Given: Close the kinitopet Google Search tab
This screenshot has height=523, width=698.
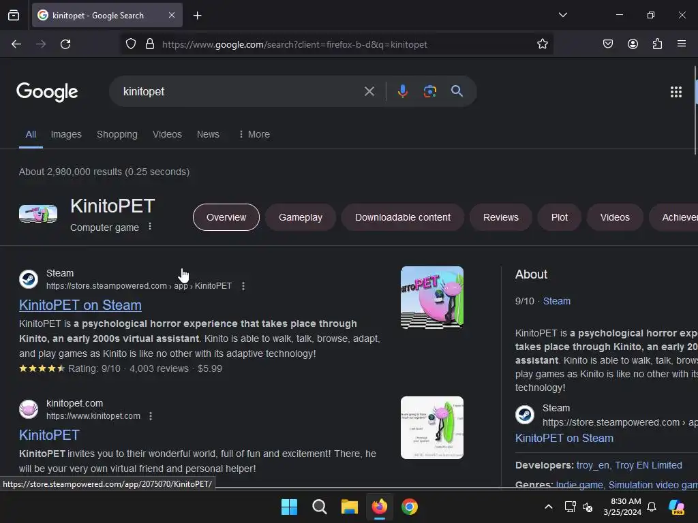Looking at the screenshot, I should click(x=172, y=15).
